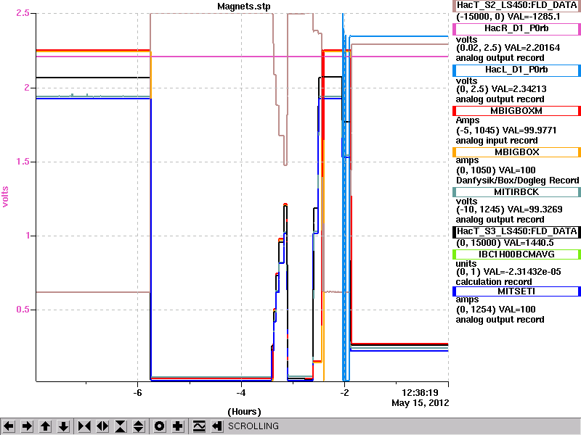Image resolution: width=581 pixels, height=435 pixels.
Task: Expand value axis with up-down triangles icon
Action: click(x=139, y=426)
